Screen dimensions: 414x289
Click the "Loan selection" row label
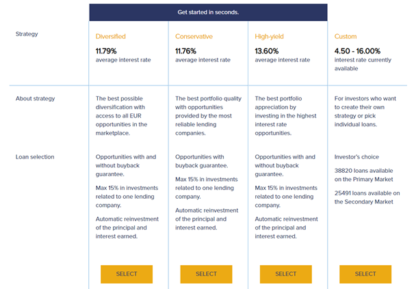coord(34,157)
